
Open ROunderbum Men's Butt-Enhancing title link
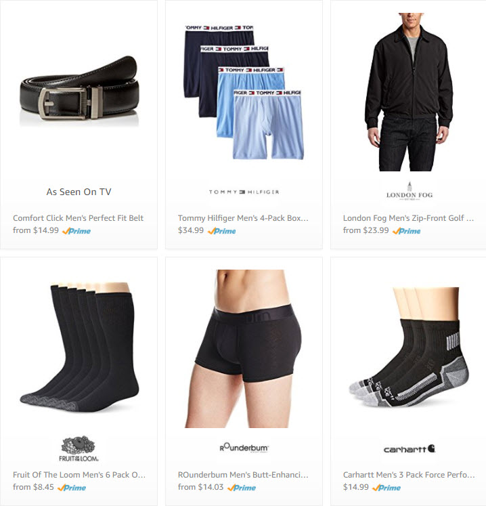tap(243, 475)
